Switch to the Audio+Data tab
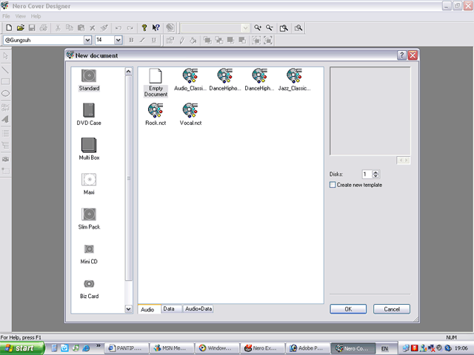 (198, 308)
